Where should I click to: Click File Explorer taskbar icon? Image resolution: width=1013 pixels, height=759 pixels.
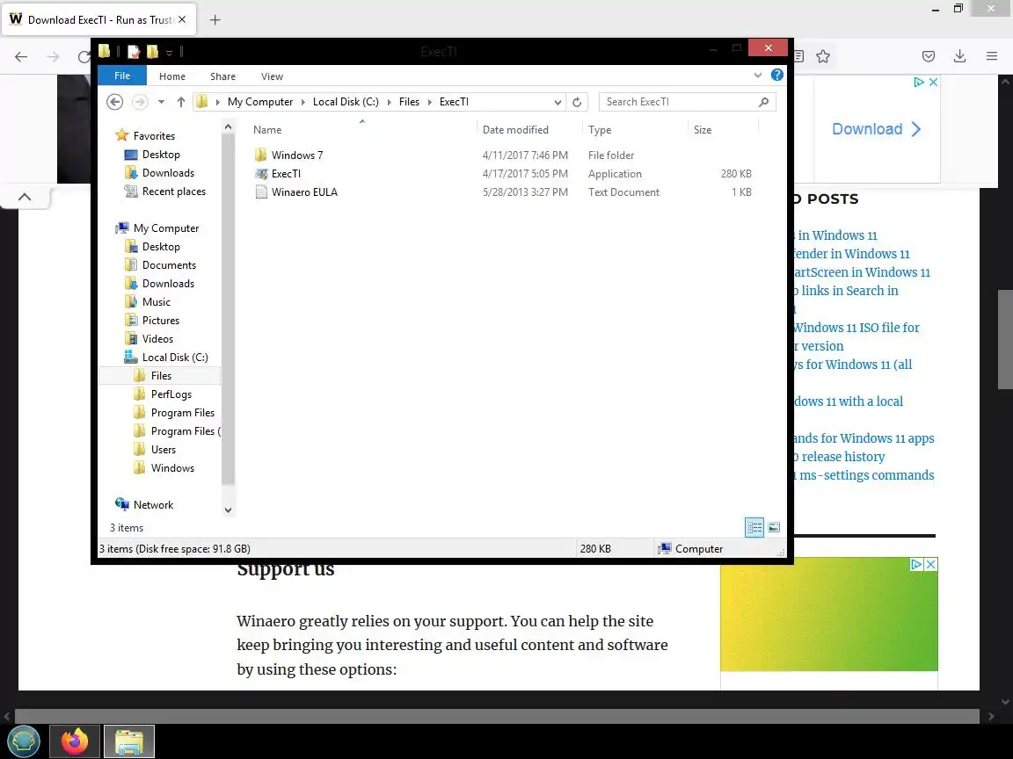[129, 741]
